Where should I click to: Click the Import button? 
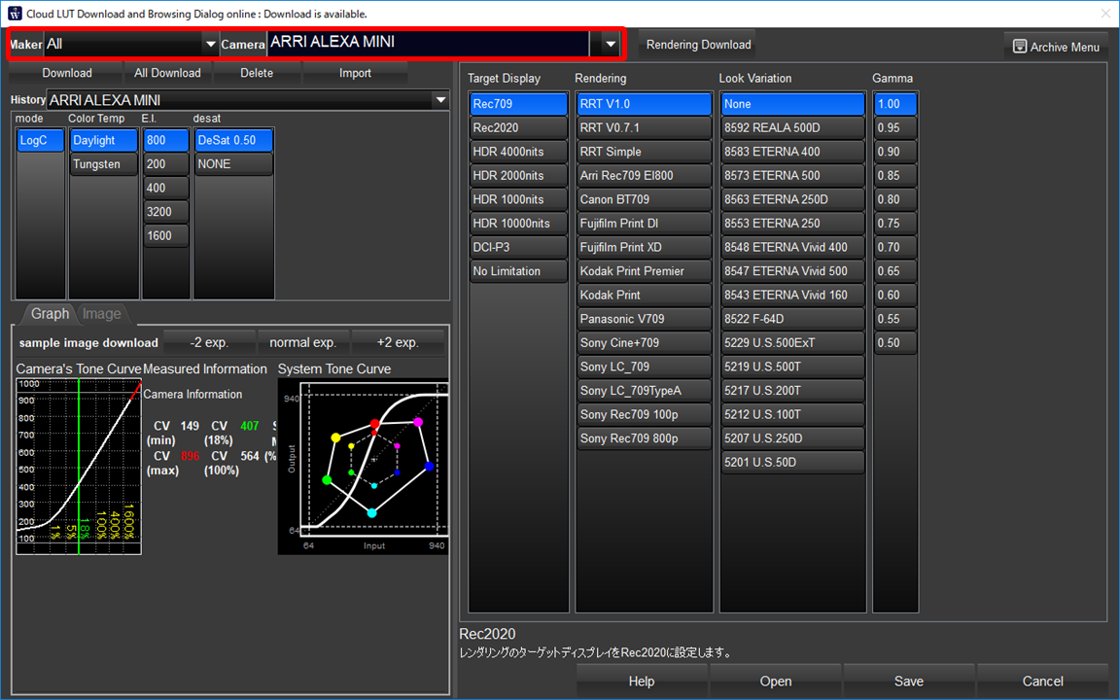click(x=355, y=73)
